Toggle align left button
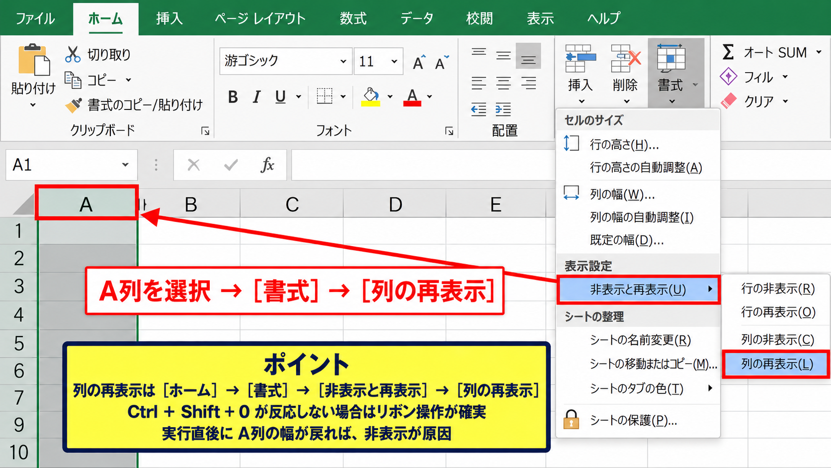The width and height of the screenshot is (831, 468). [479, 83]
